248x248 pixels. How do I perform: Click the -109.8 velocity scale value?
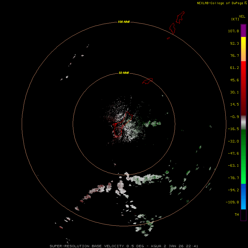(x=232, y=202)
